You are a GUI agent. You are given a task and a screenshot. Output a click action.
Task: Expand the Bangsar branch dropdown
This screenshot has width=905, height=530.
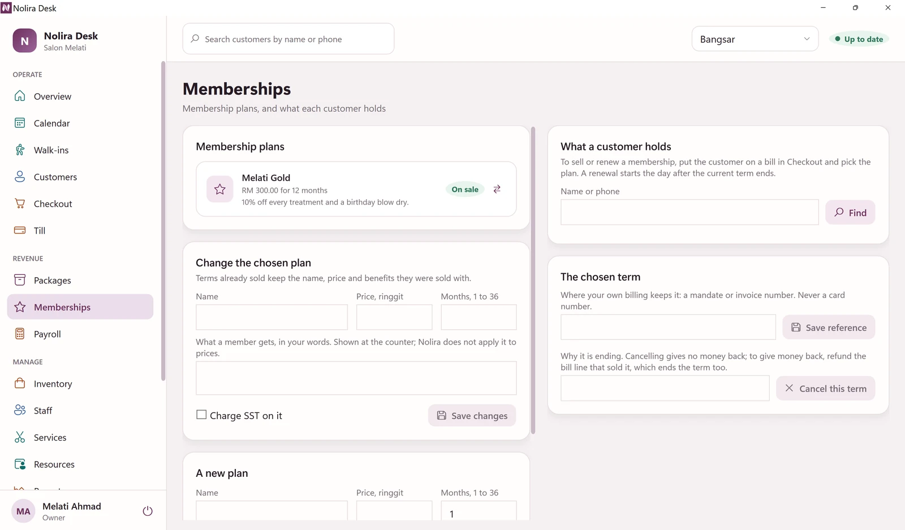click(755, 39)
